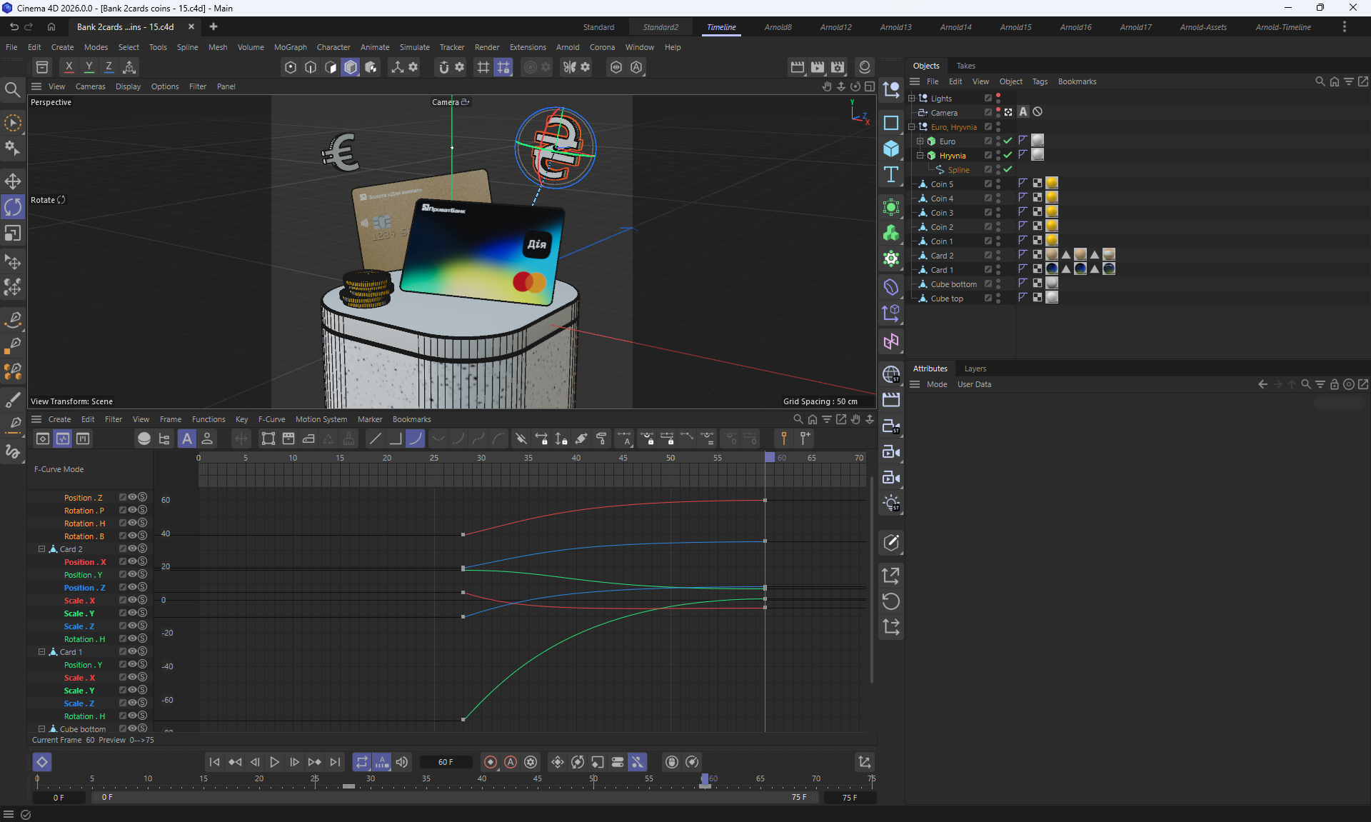Open the MoGraph menu
Screen dimensions: 1371x822
[x=290, y=47]
